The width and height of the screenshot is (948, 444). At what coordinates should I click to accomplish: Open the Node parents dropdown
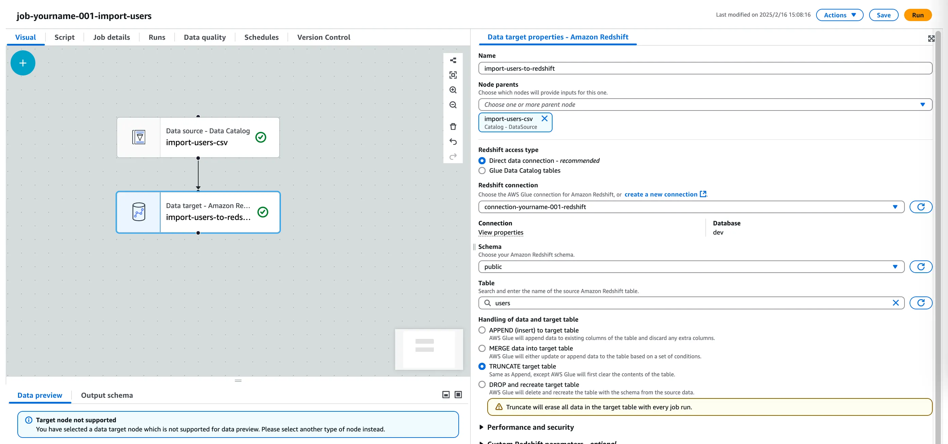(705, 104)
